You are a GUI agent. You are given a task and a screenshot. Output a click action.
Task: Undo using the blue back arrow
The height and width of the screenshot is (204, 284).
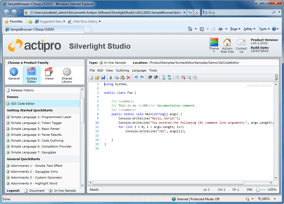(x=136, y=78)
